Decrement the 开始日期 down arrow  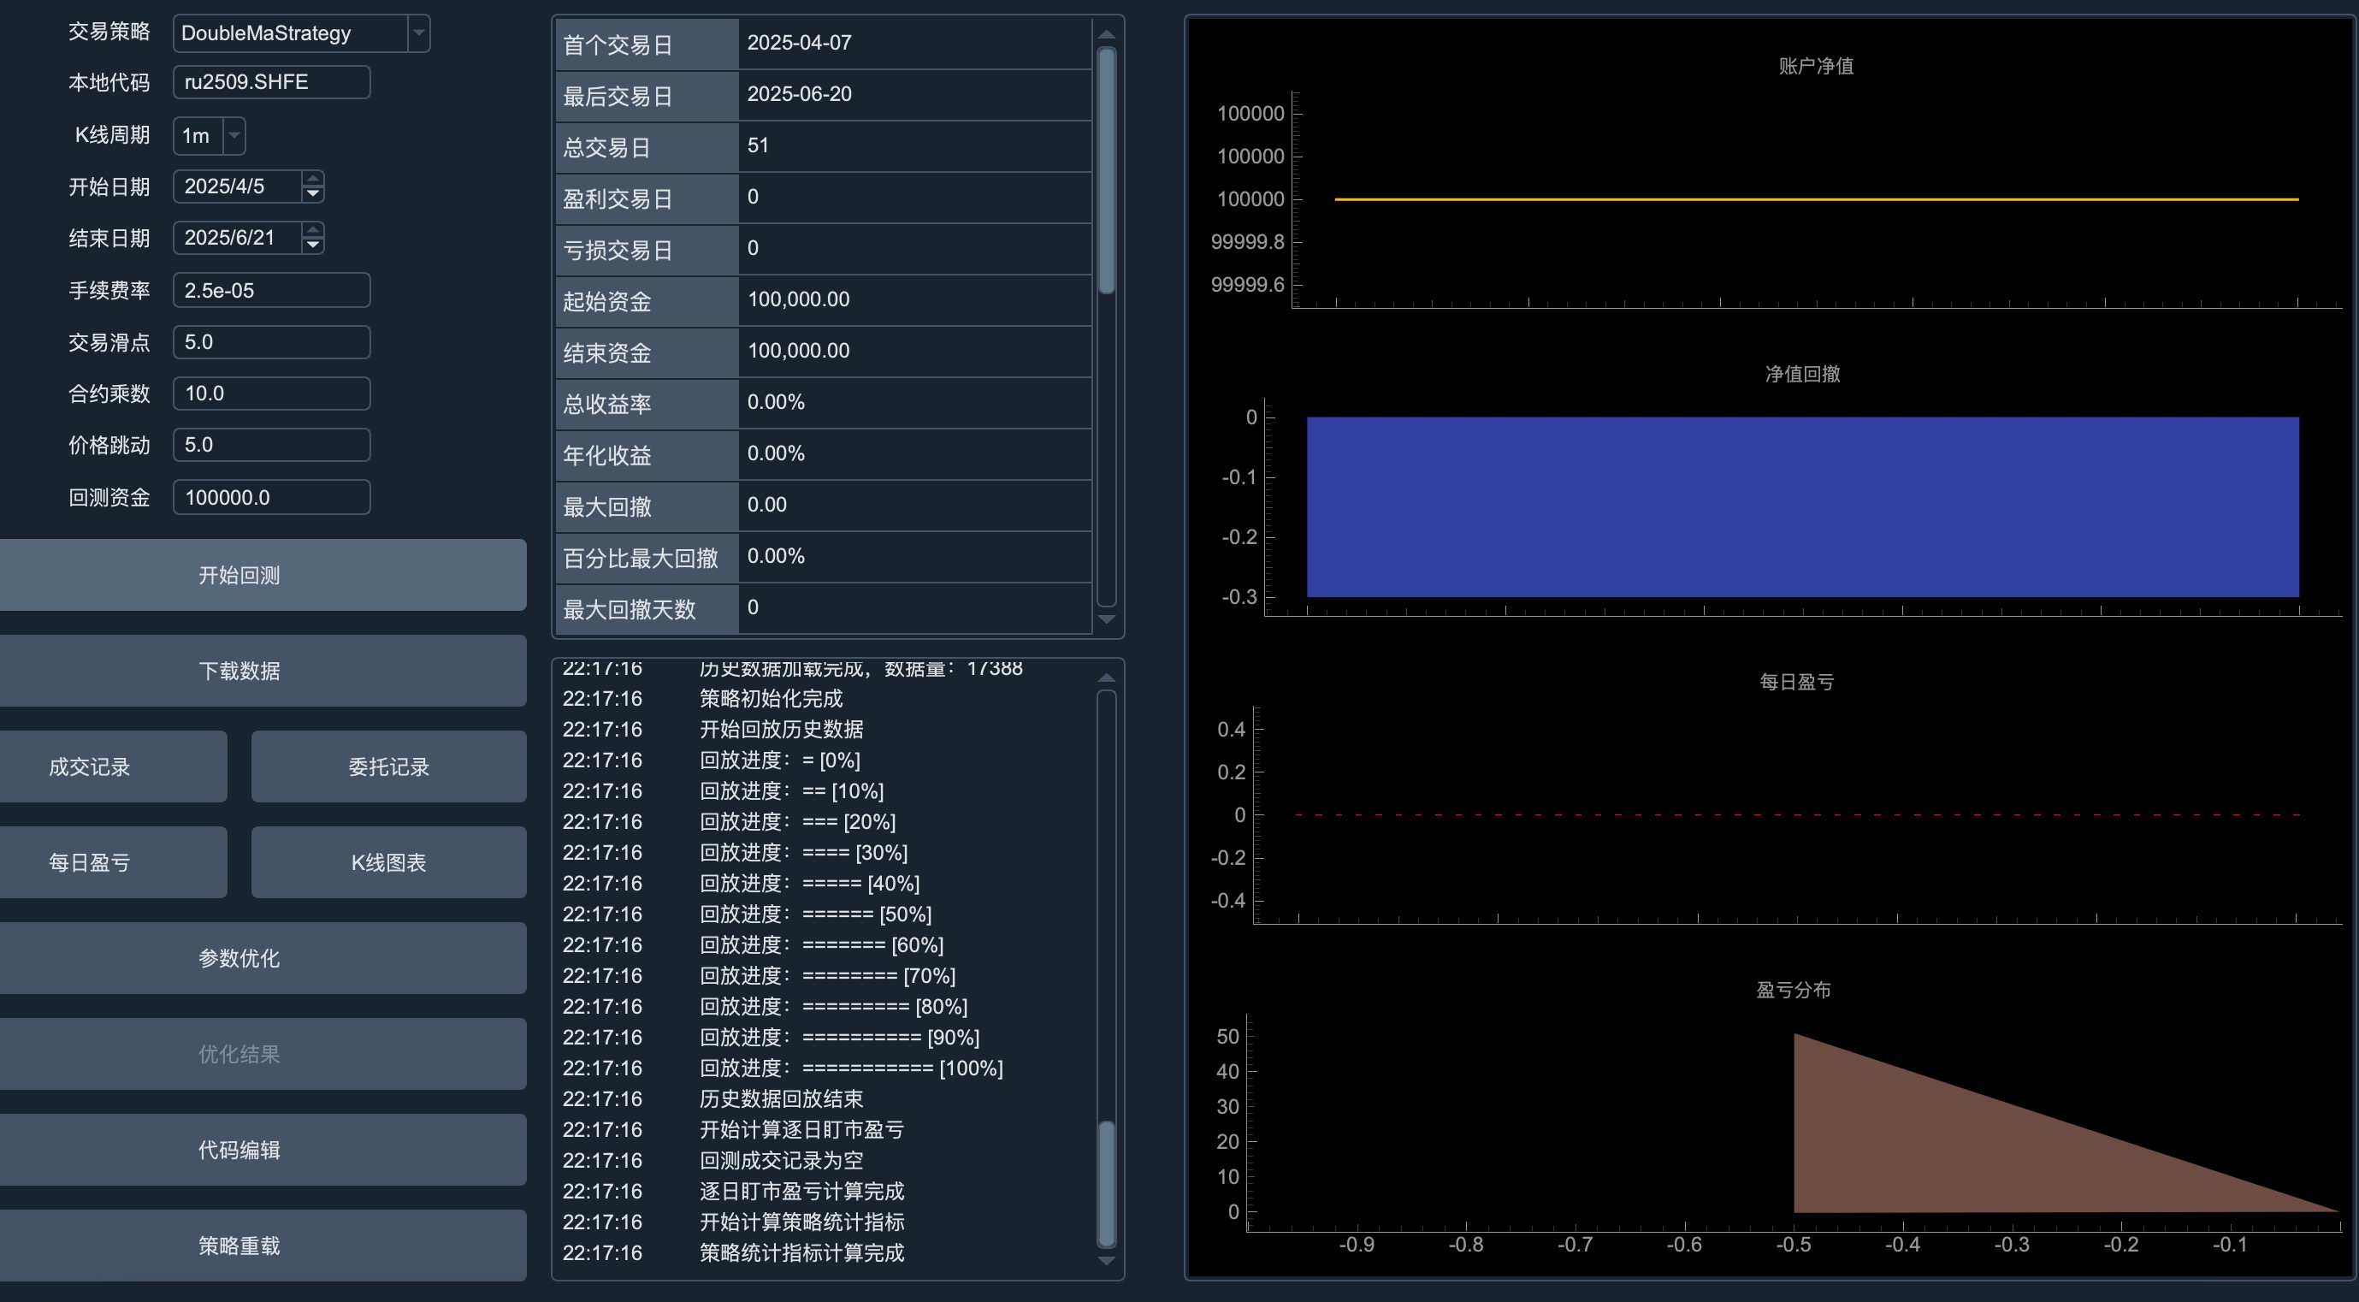coord(313,194)
